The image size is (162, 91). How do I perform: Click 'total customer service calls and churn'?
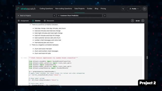[48, 38]
